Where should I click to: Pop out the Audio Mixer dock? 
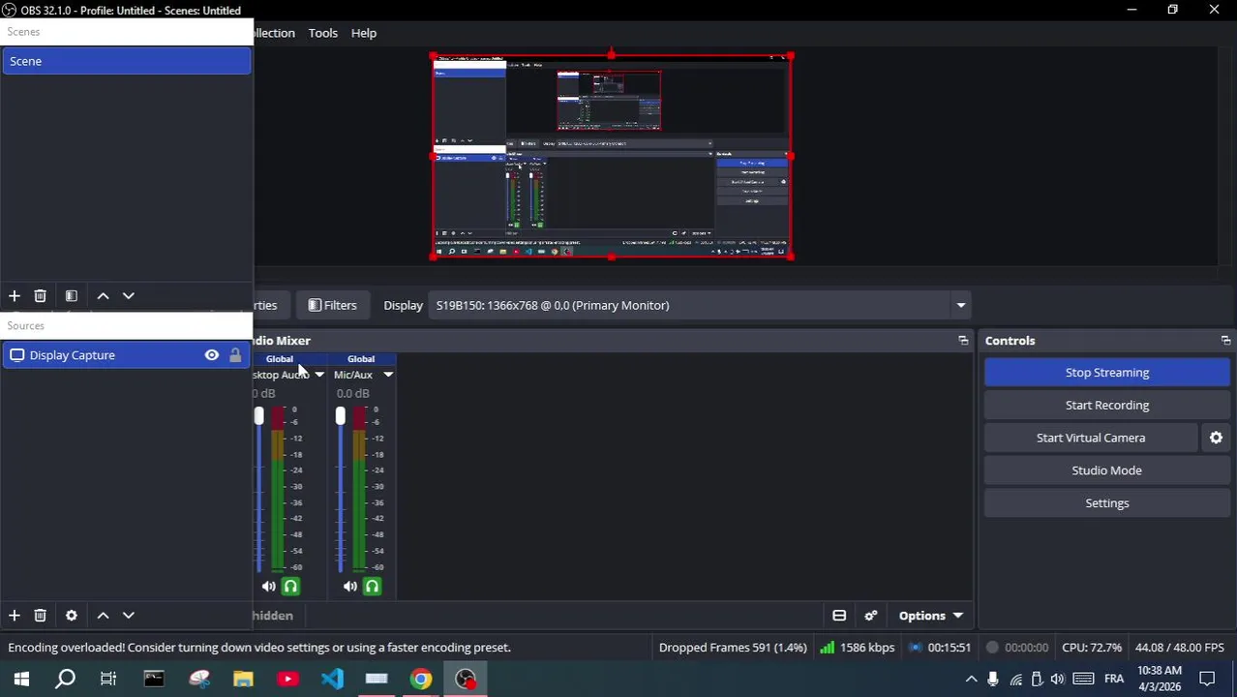click(x=963, y=341)
